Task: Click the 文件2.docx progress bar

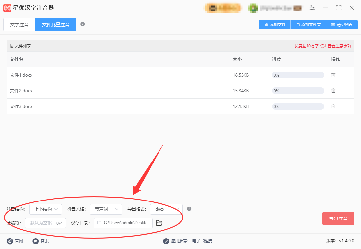Action: coord(298,91)
